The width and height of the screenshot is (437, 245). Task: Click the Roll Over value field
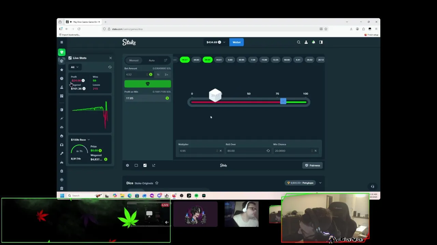pos(248,151)
